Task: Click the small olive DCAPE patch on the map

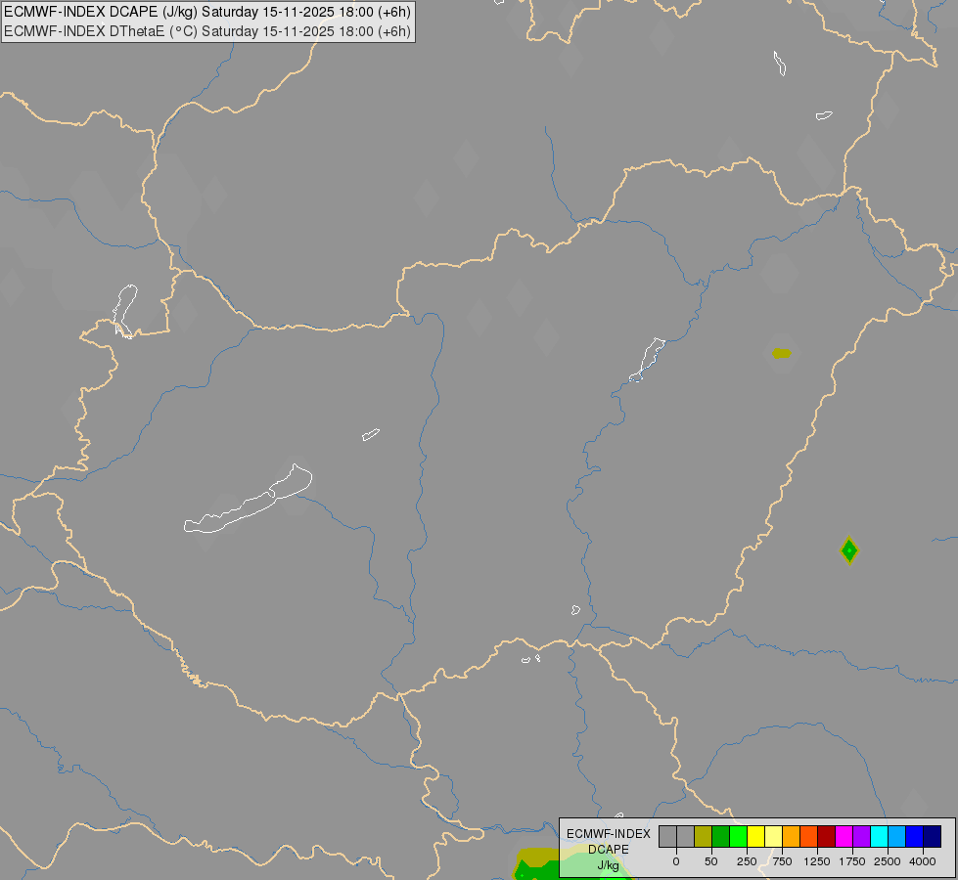Action: pyautogui.click(x=782, y=353)
